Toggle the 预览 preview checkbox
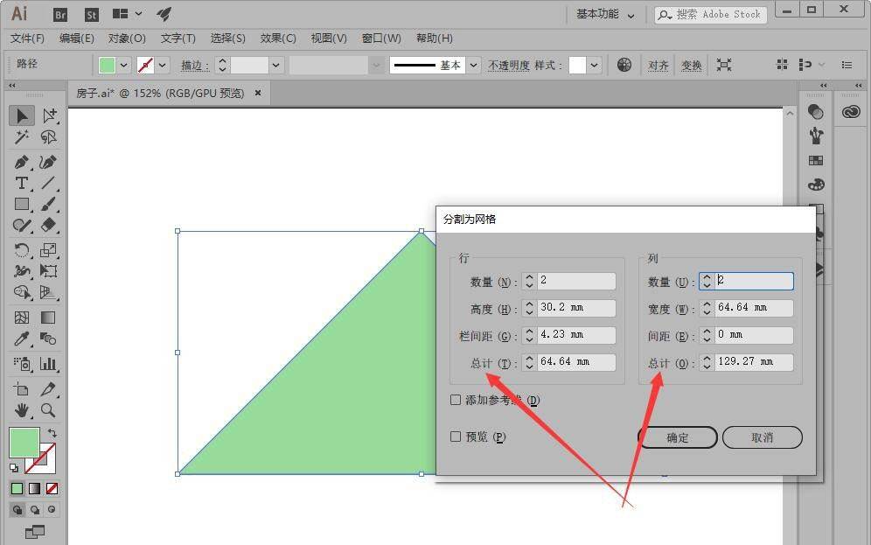Screen dimensions: 871x545 (x=456, y=437)
